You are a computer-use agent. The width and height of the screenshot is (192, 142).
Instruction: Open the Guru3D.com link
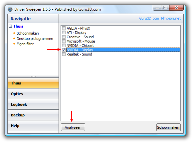[149, 19]
